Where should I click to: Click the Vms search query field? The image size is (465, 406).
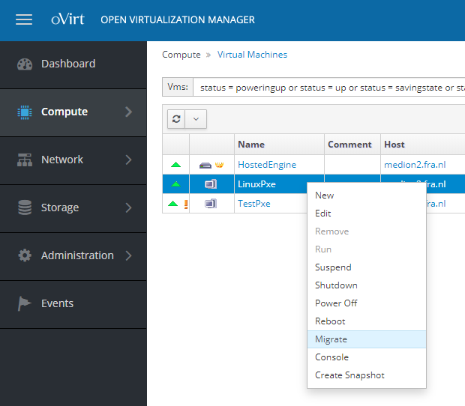pos(328,88)
